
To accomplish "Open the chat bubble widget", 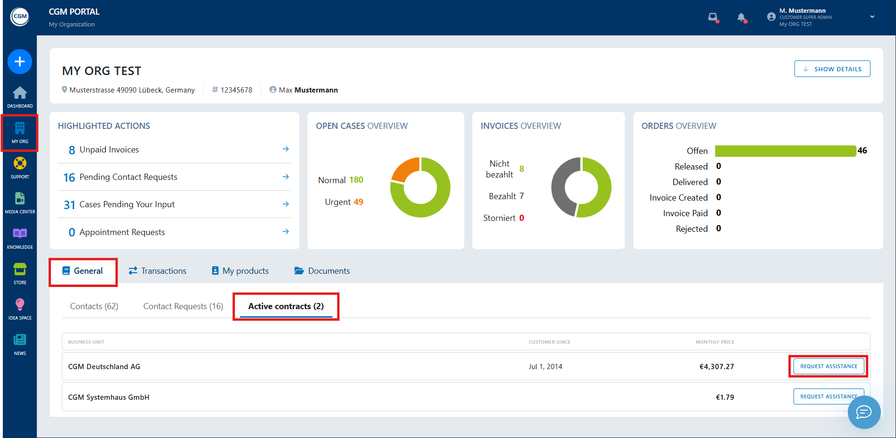I will [864, 412].
